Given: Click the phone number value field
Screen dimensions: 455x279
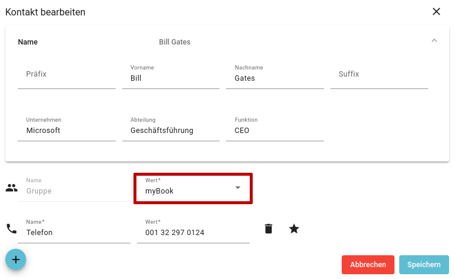Looking at the screenshot, I should [193, 232].
